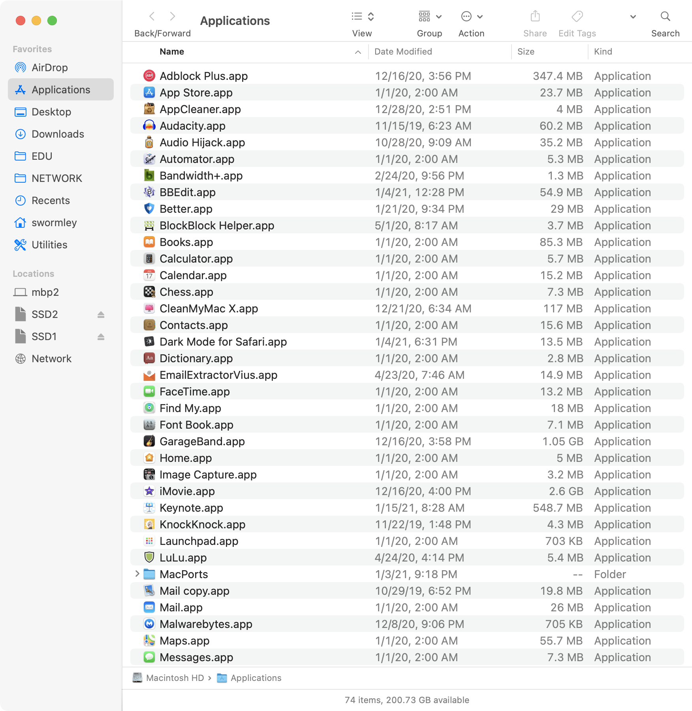This screenshot has width=692, height=711.
Task: Select Downloads in the sidebar
Action: pyautogui.click(x=61, y=134)
